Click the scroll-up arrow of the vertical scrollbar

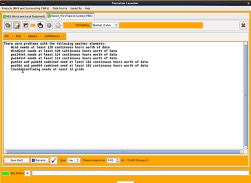pyautogui.click(x=246, y=44)
